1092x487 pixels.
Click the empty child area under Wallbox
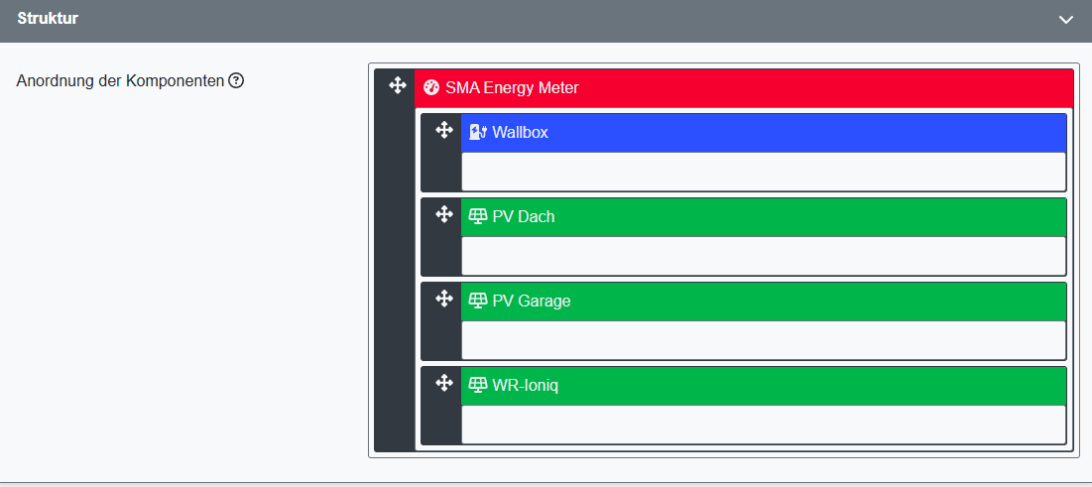pos(763,171)
